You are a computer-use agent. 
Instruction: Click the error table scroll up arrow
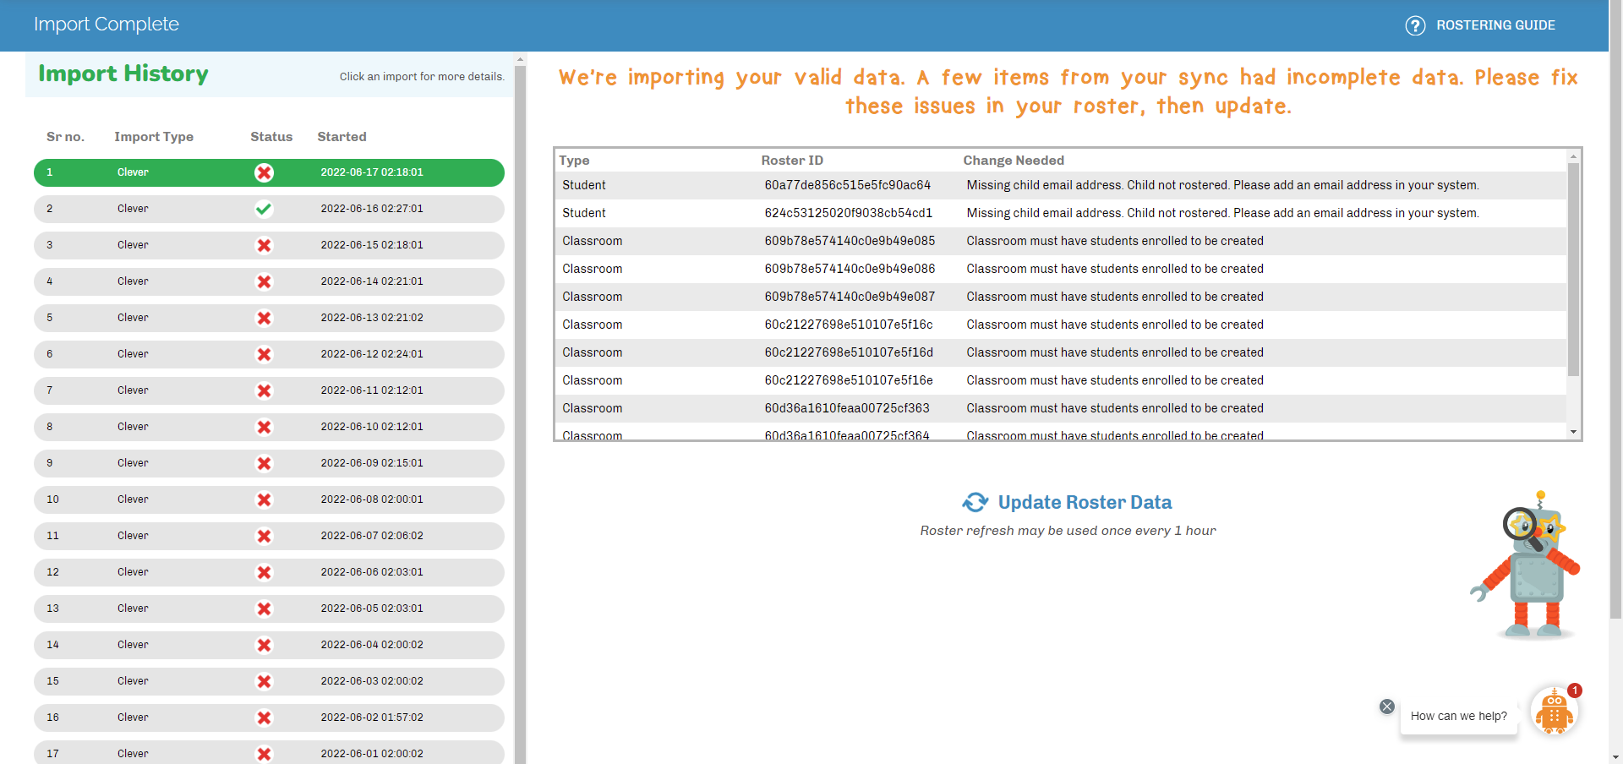[x=1573, y=156]
